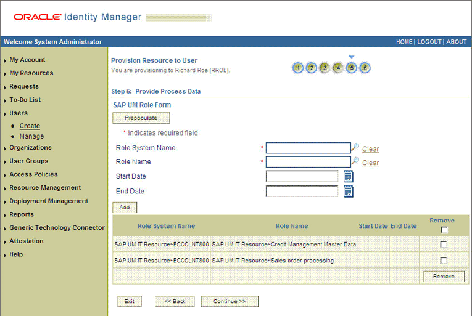Click the Add button
472x316 pixels.
[125, 208]
